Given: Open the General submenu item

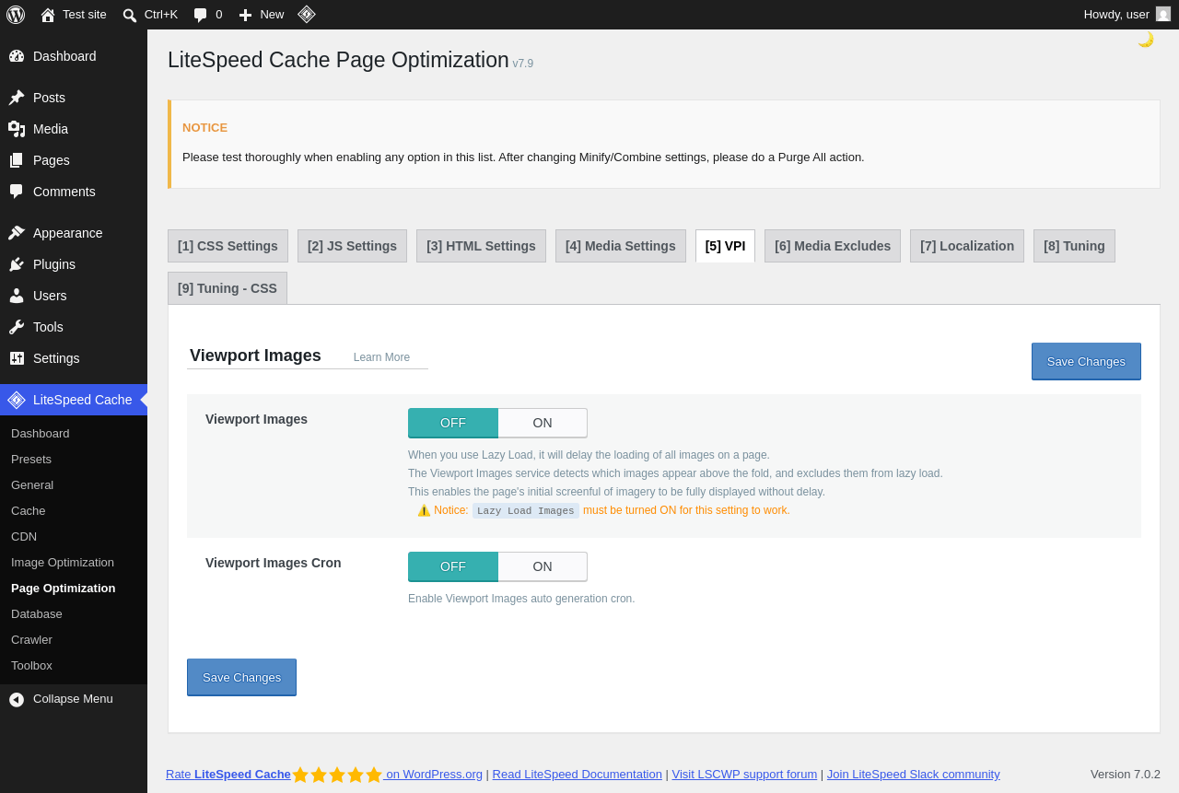Looking at the screenshot, I should (x=32, y=485).
